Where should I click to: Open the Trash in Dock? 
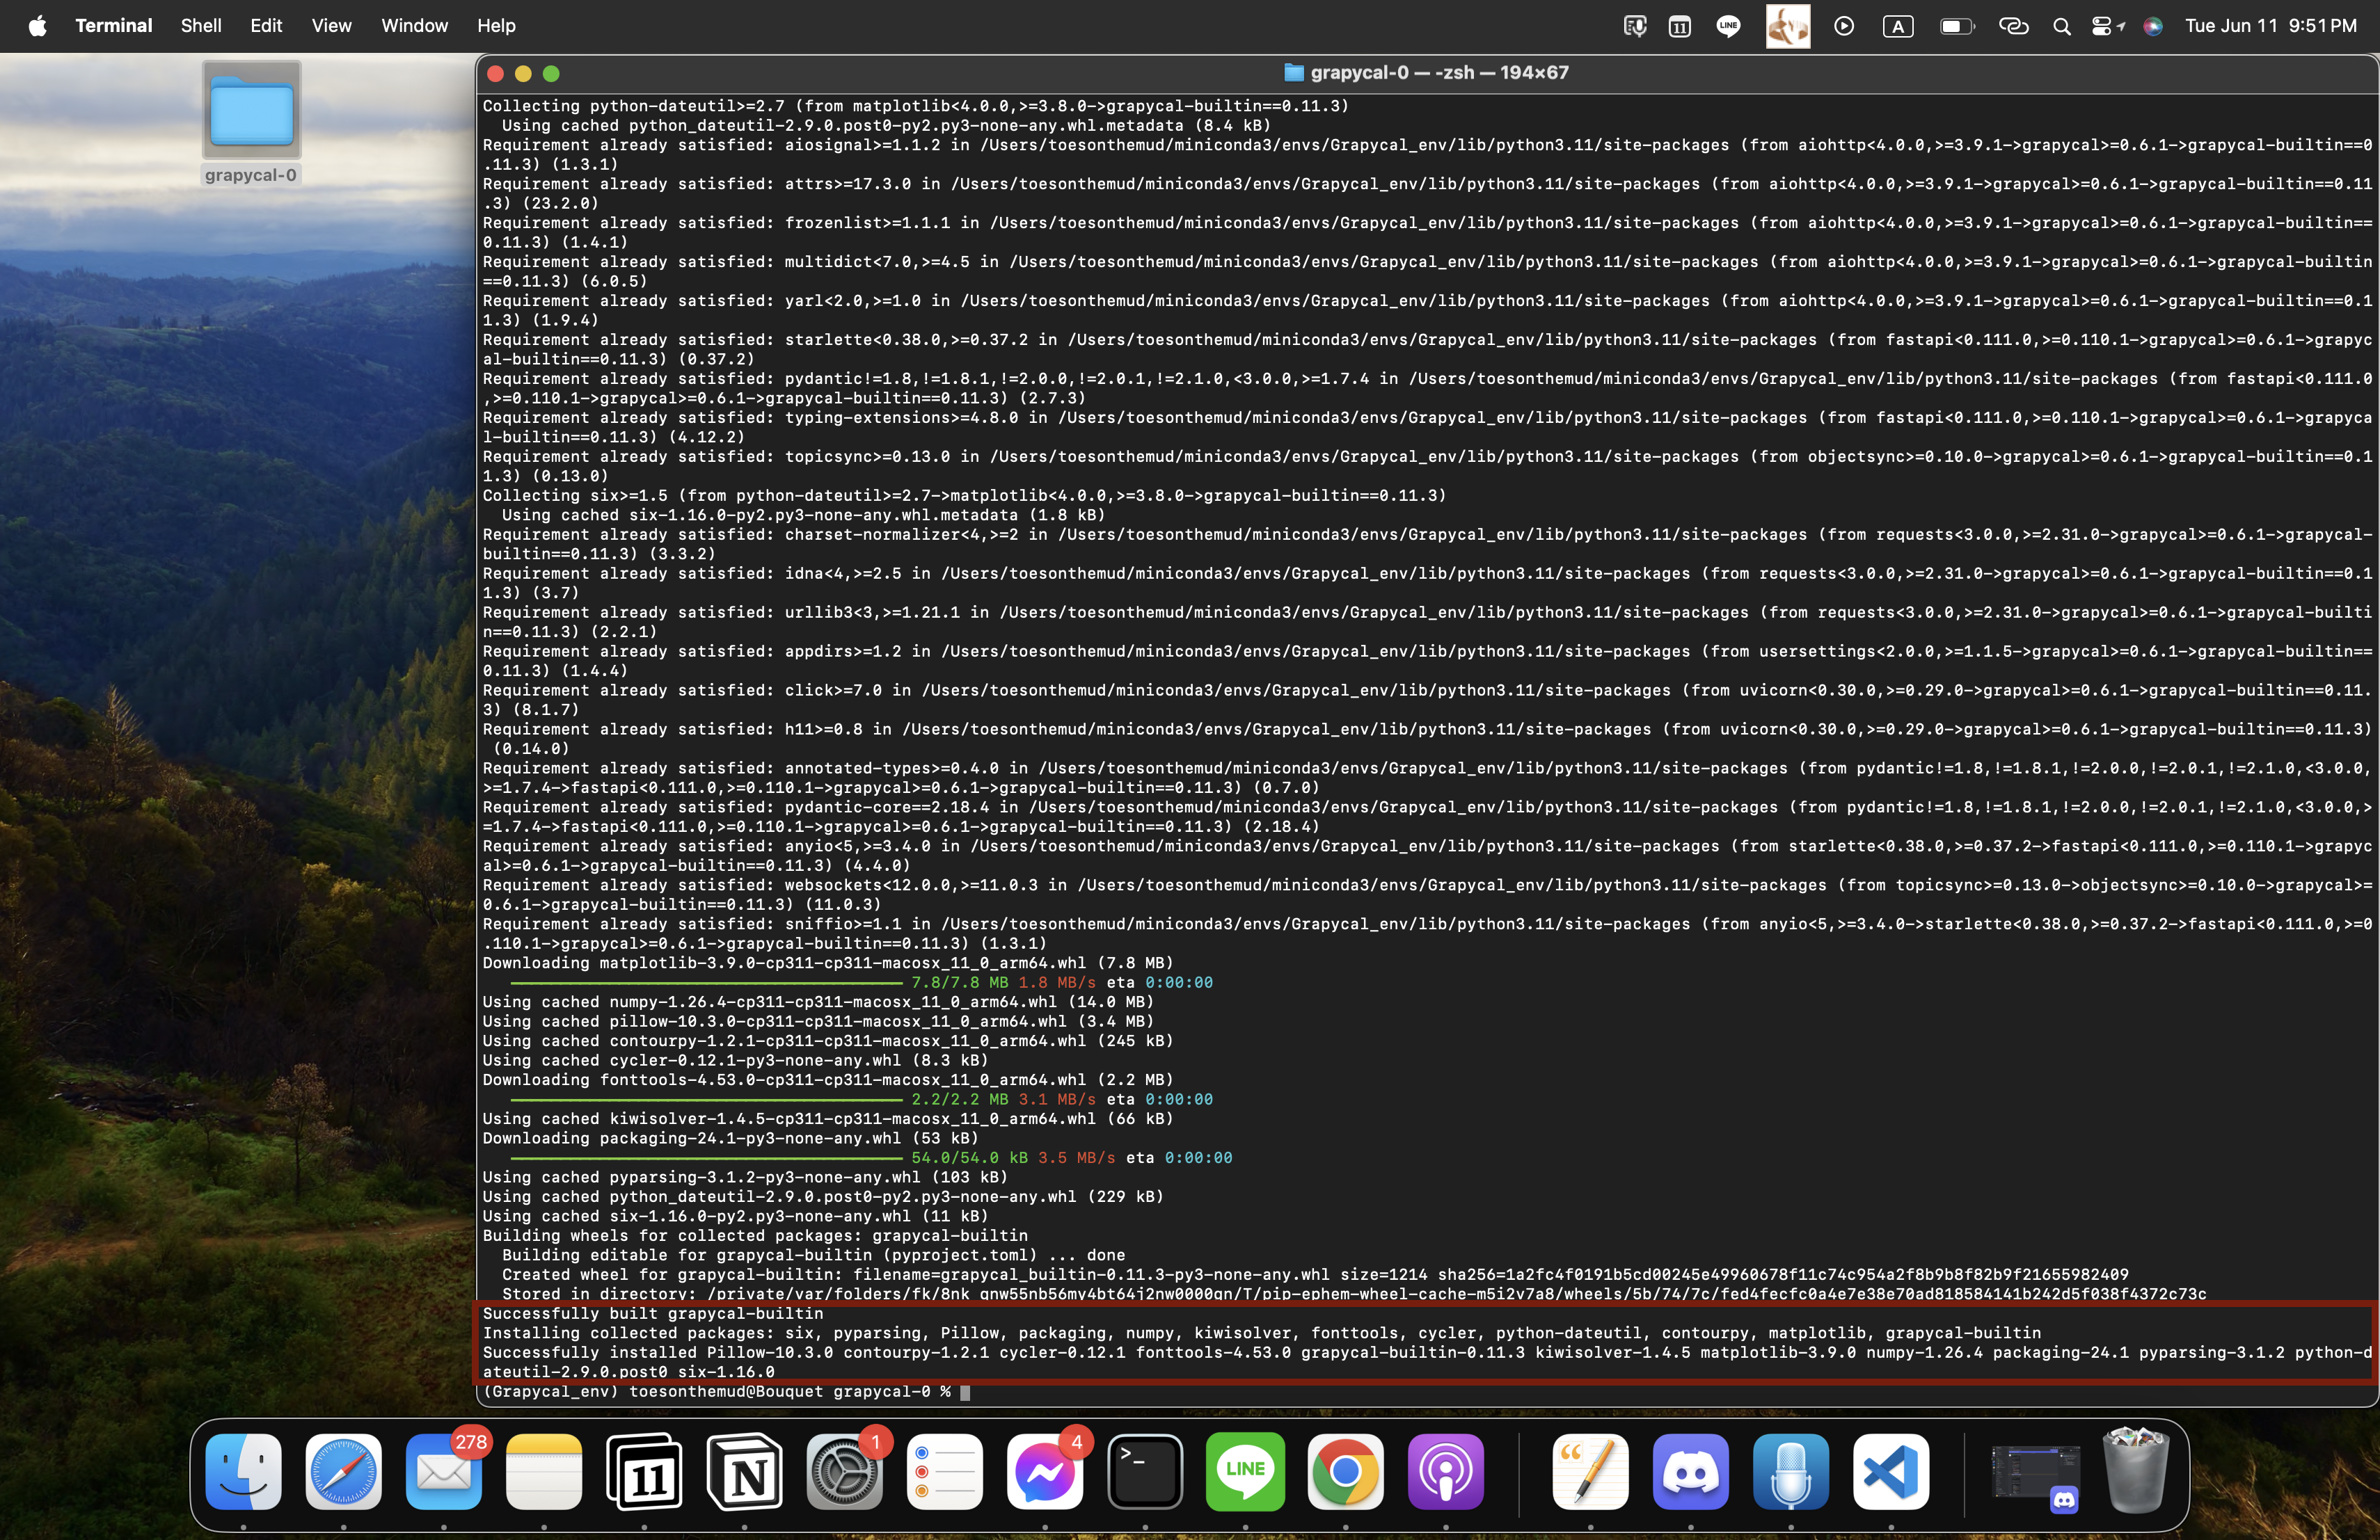pos(2135,1471)
